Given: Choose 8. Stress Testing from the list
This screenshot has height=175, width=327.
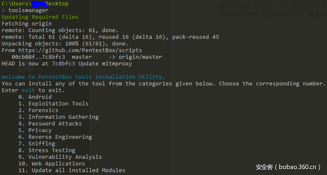Looking at the screenshot, I should click(x=47, y=150).
